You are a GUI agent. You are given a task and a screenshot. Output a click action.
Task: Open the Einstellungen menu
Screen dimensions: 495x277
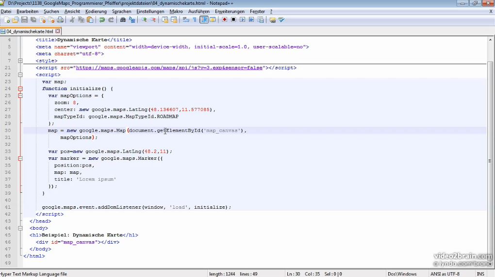click(x=150, y=11)
